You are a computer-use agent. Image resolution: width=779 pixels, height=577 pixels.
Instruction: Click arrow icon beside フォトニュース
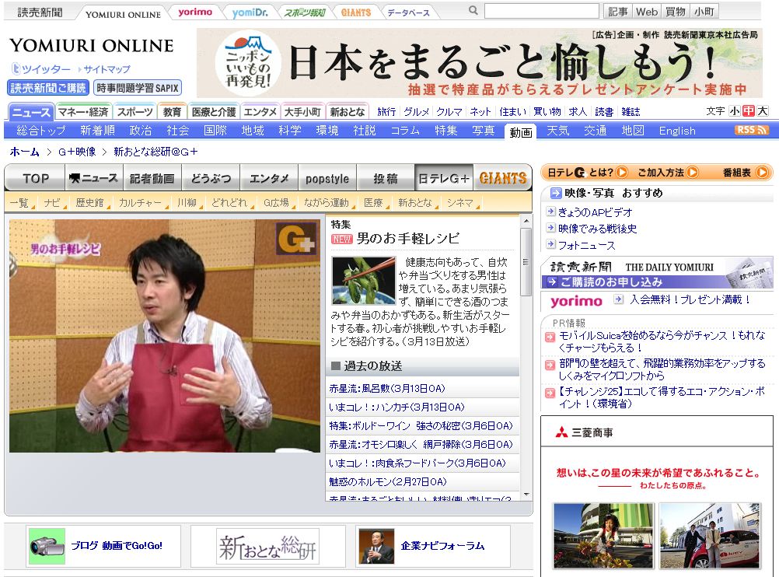(550, 244)
